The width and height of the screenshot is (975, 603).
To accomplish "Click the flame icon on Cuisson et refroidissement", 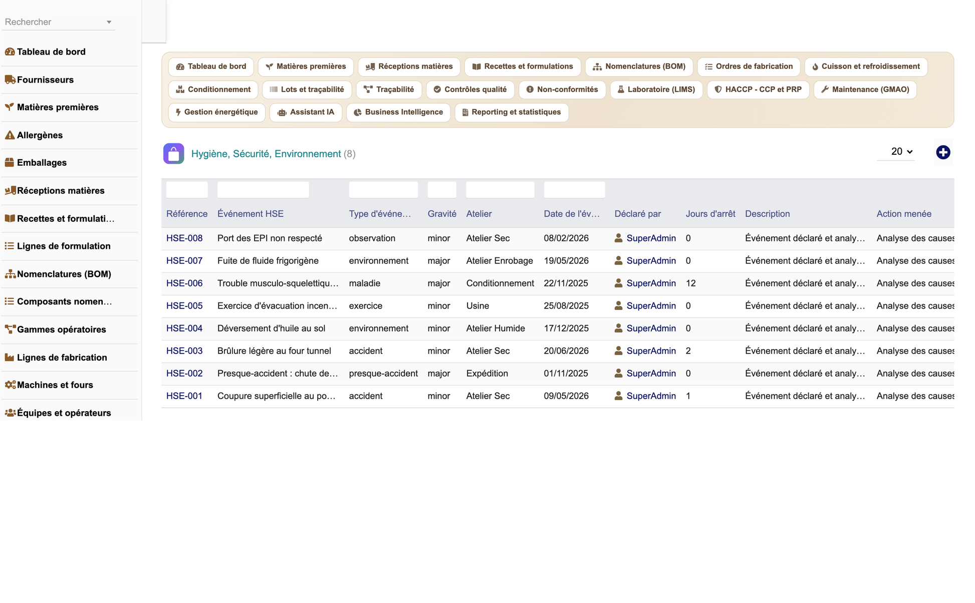I will point(815,67).
